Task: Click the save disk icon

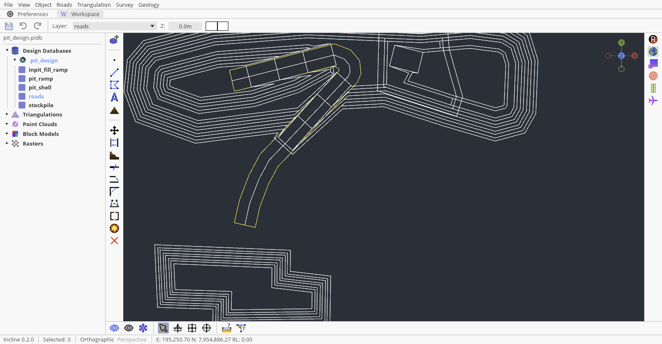Action: pyautogui.click(x=9, y=26)
